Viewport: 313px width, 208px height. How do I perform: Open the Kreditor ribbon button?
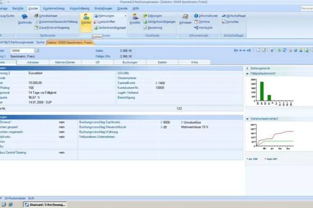[135, 19]
